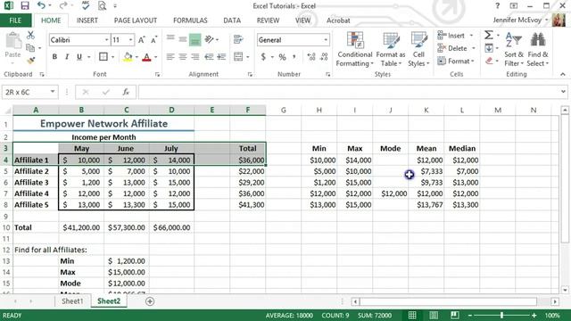Activate the Format Painter brush
This screenshot has height=321, width=571.
pyautogui.click(x=30, y=60)
